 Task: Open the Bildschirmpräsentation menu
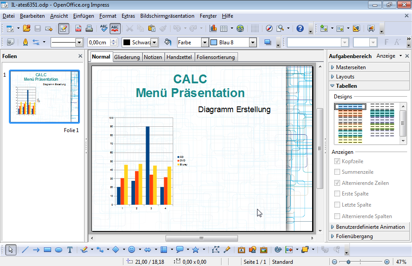167,16
